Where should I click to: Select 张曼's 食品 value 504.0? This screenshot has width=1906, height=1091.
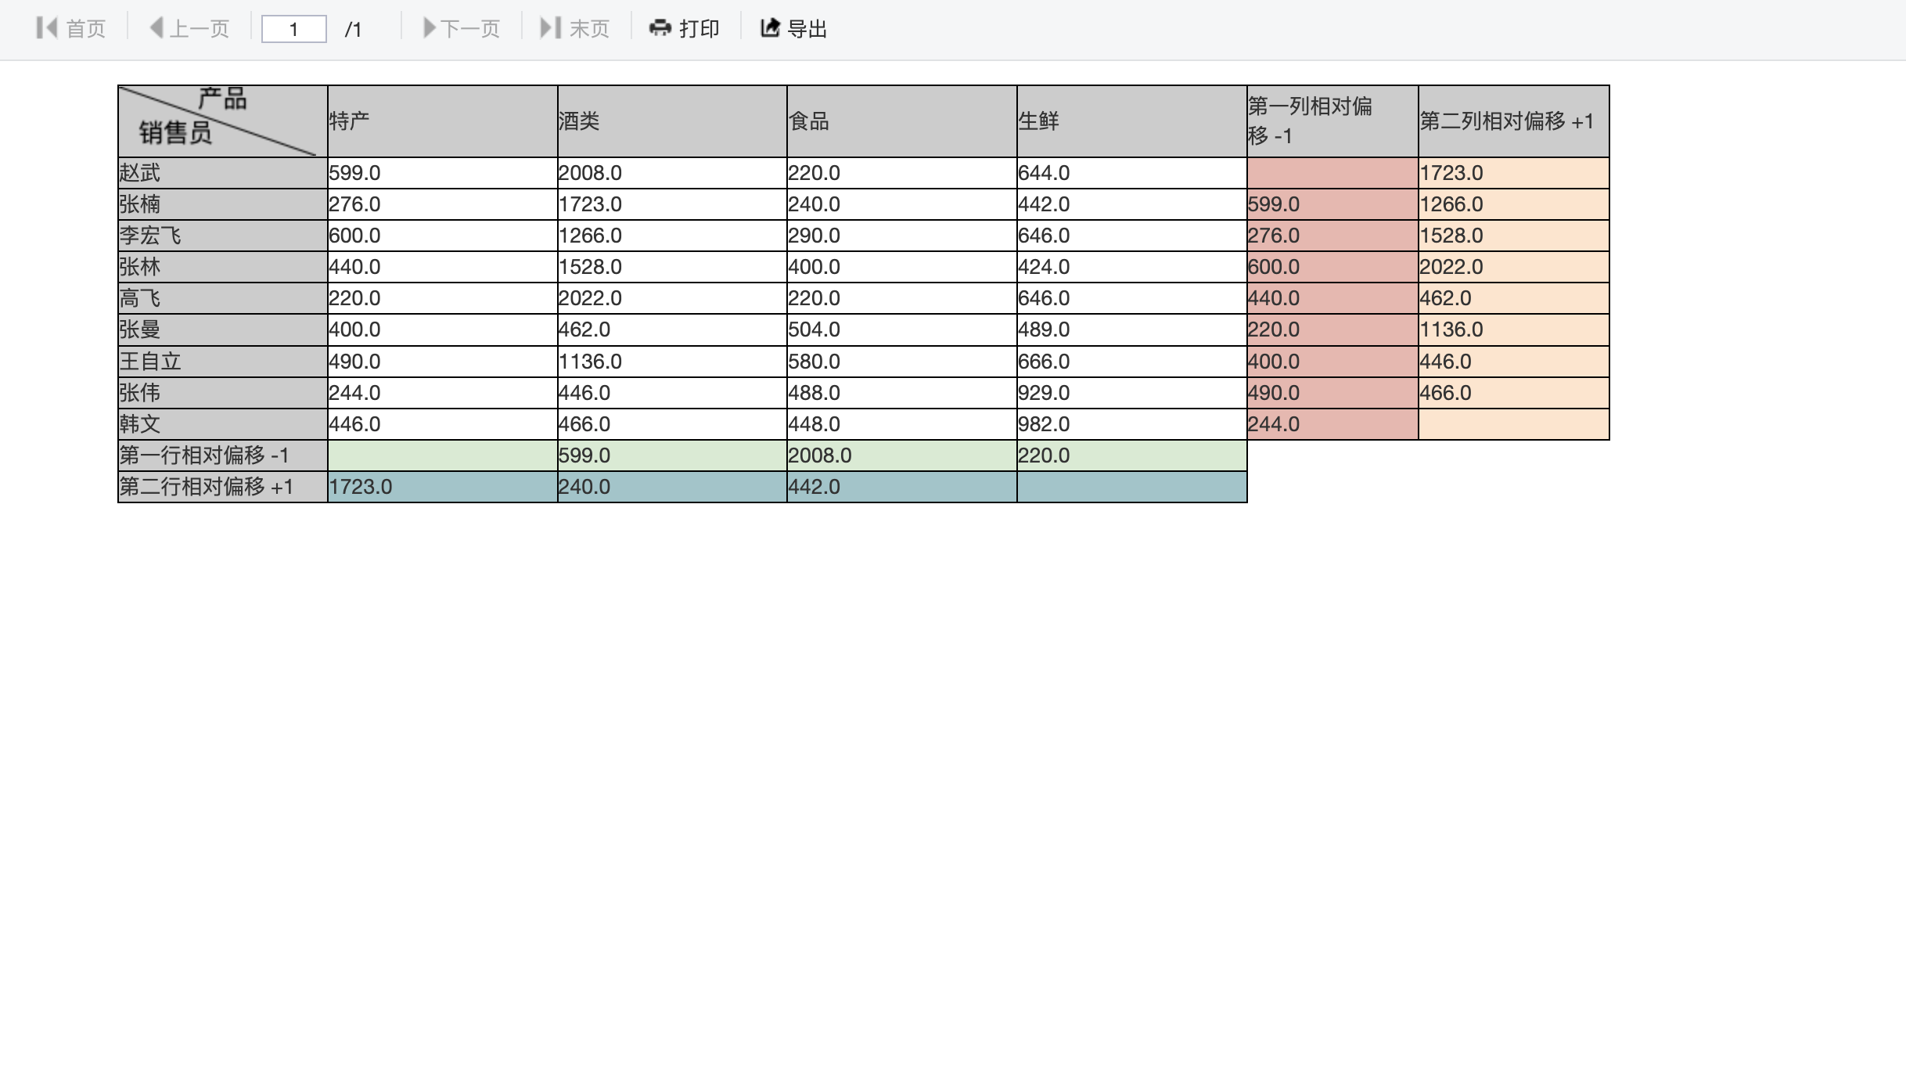point(902,329)
